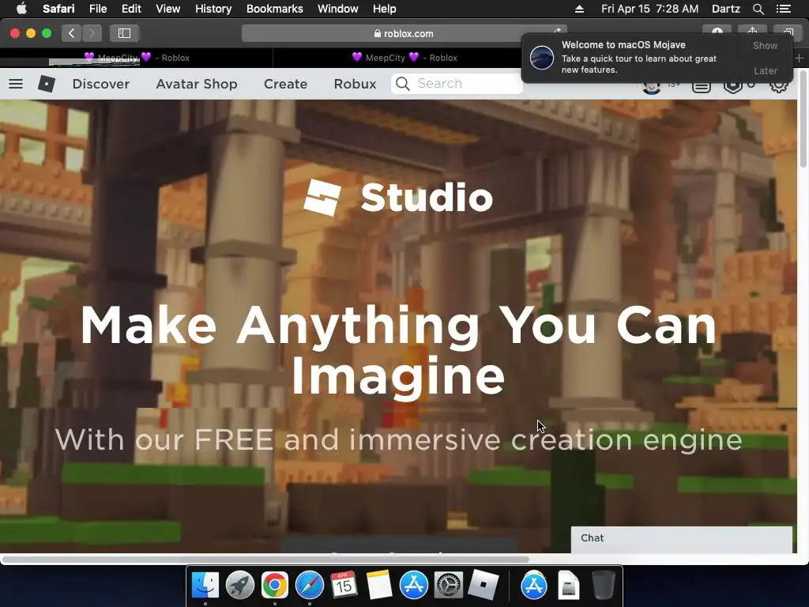
Task: Go back with Safari's back arrow
Action: [x=71, y=33]
